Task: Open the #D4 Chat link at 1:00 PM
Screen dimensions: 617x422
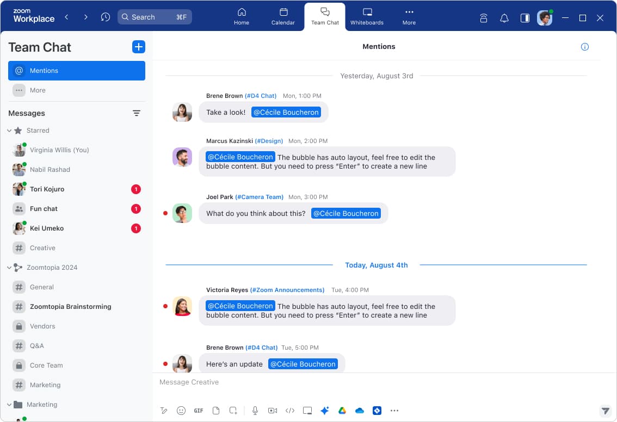Action: [x=261, y=96]
